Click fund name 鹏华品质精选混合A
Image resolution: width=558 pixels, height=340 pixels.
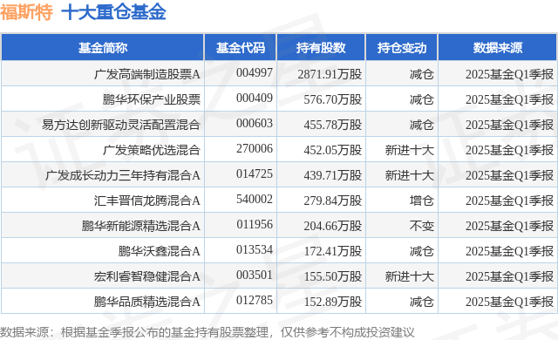pyautogui.click(x=147, y=302)
